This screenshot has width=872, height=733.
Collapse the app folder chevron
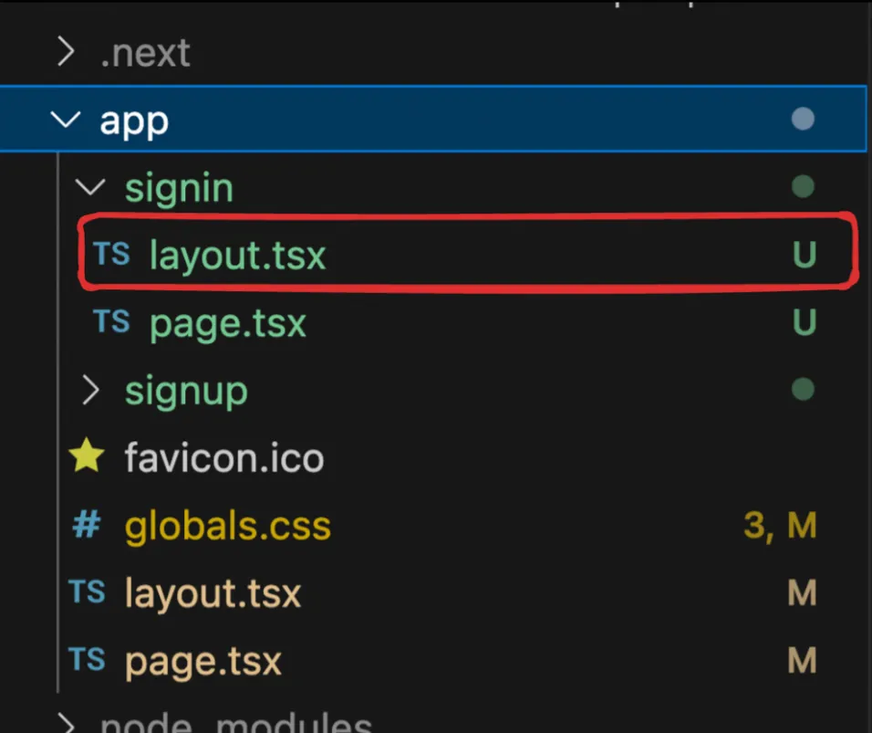coord(66,120)
